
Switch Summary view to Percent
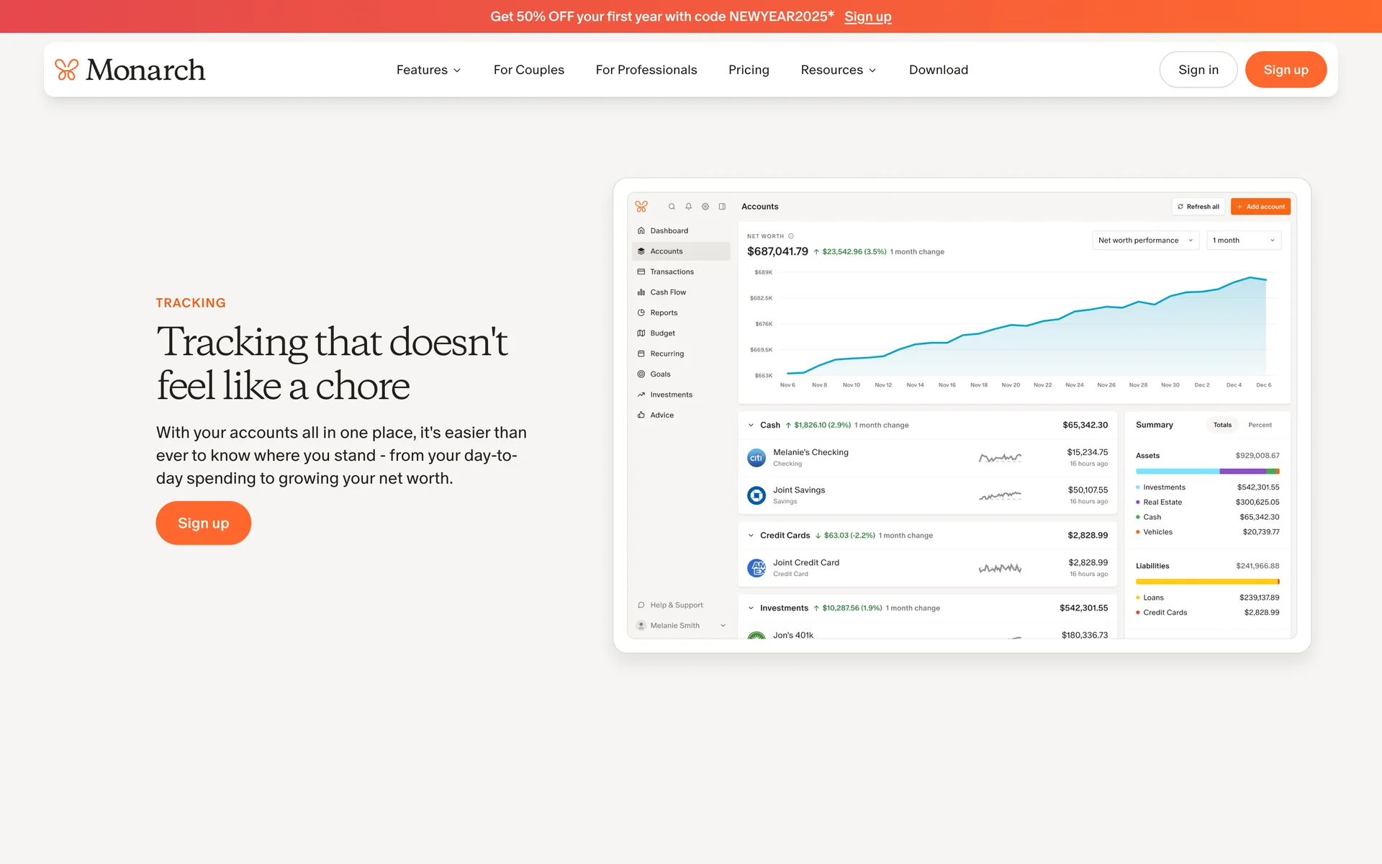click(x=1260, y=425)
